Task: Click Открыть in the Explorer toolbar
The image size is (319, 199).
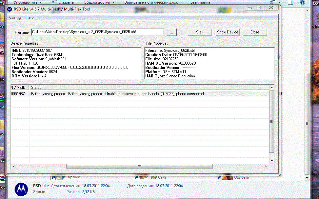Action: [63, 2]
